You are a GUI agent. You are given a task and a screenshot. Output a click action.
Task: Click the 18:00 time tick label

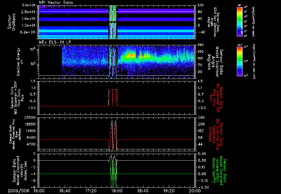[x=117, y=191]
